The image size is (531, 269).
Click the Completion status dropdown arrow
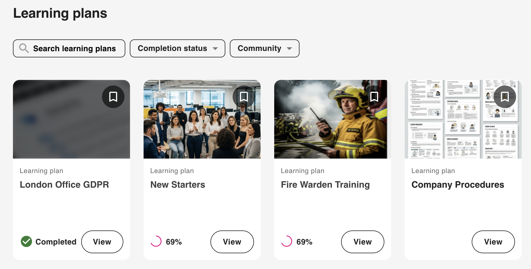215,49
